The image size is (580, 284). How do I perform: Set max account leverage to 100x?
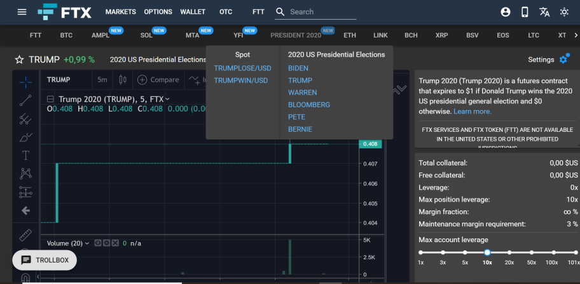point(554,253)
